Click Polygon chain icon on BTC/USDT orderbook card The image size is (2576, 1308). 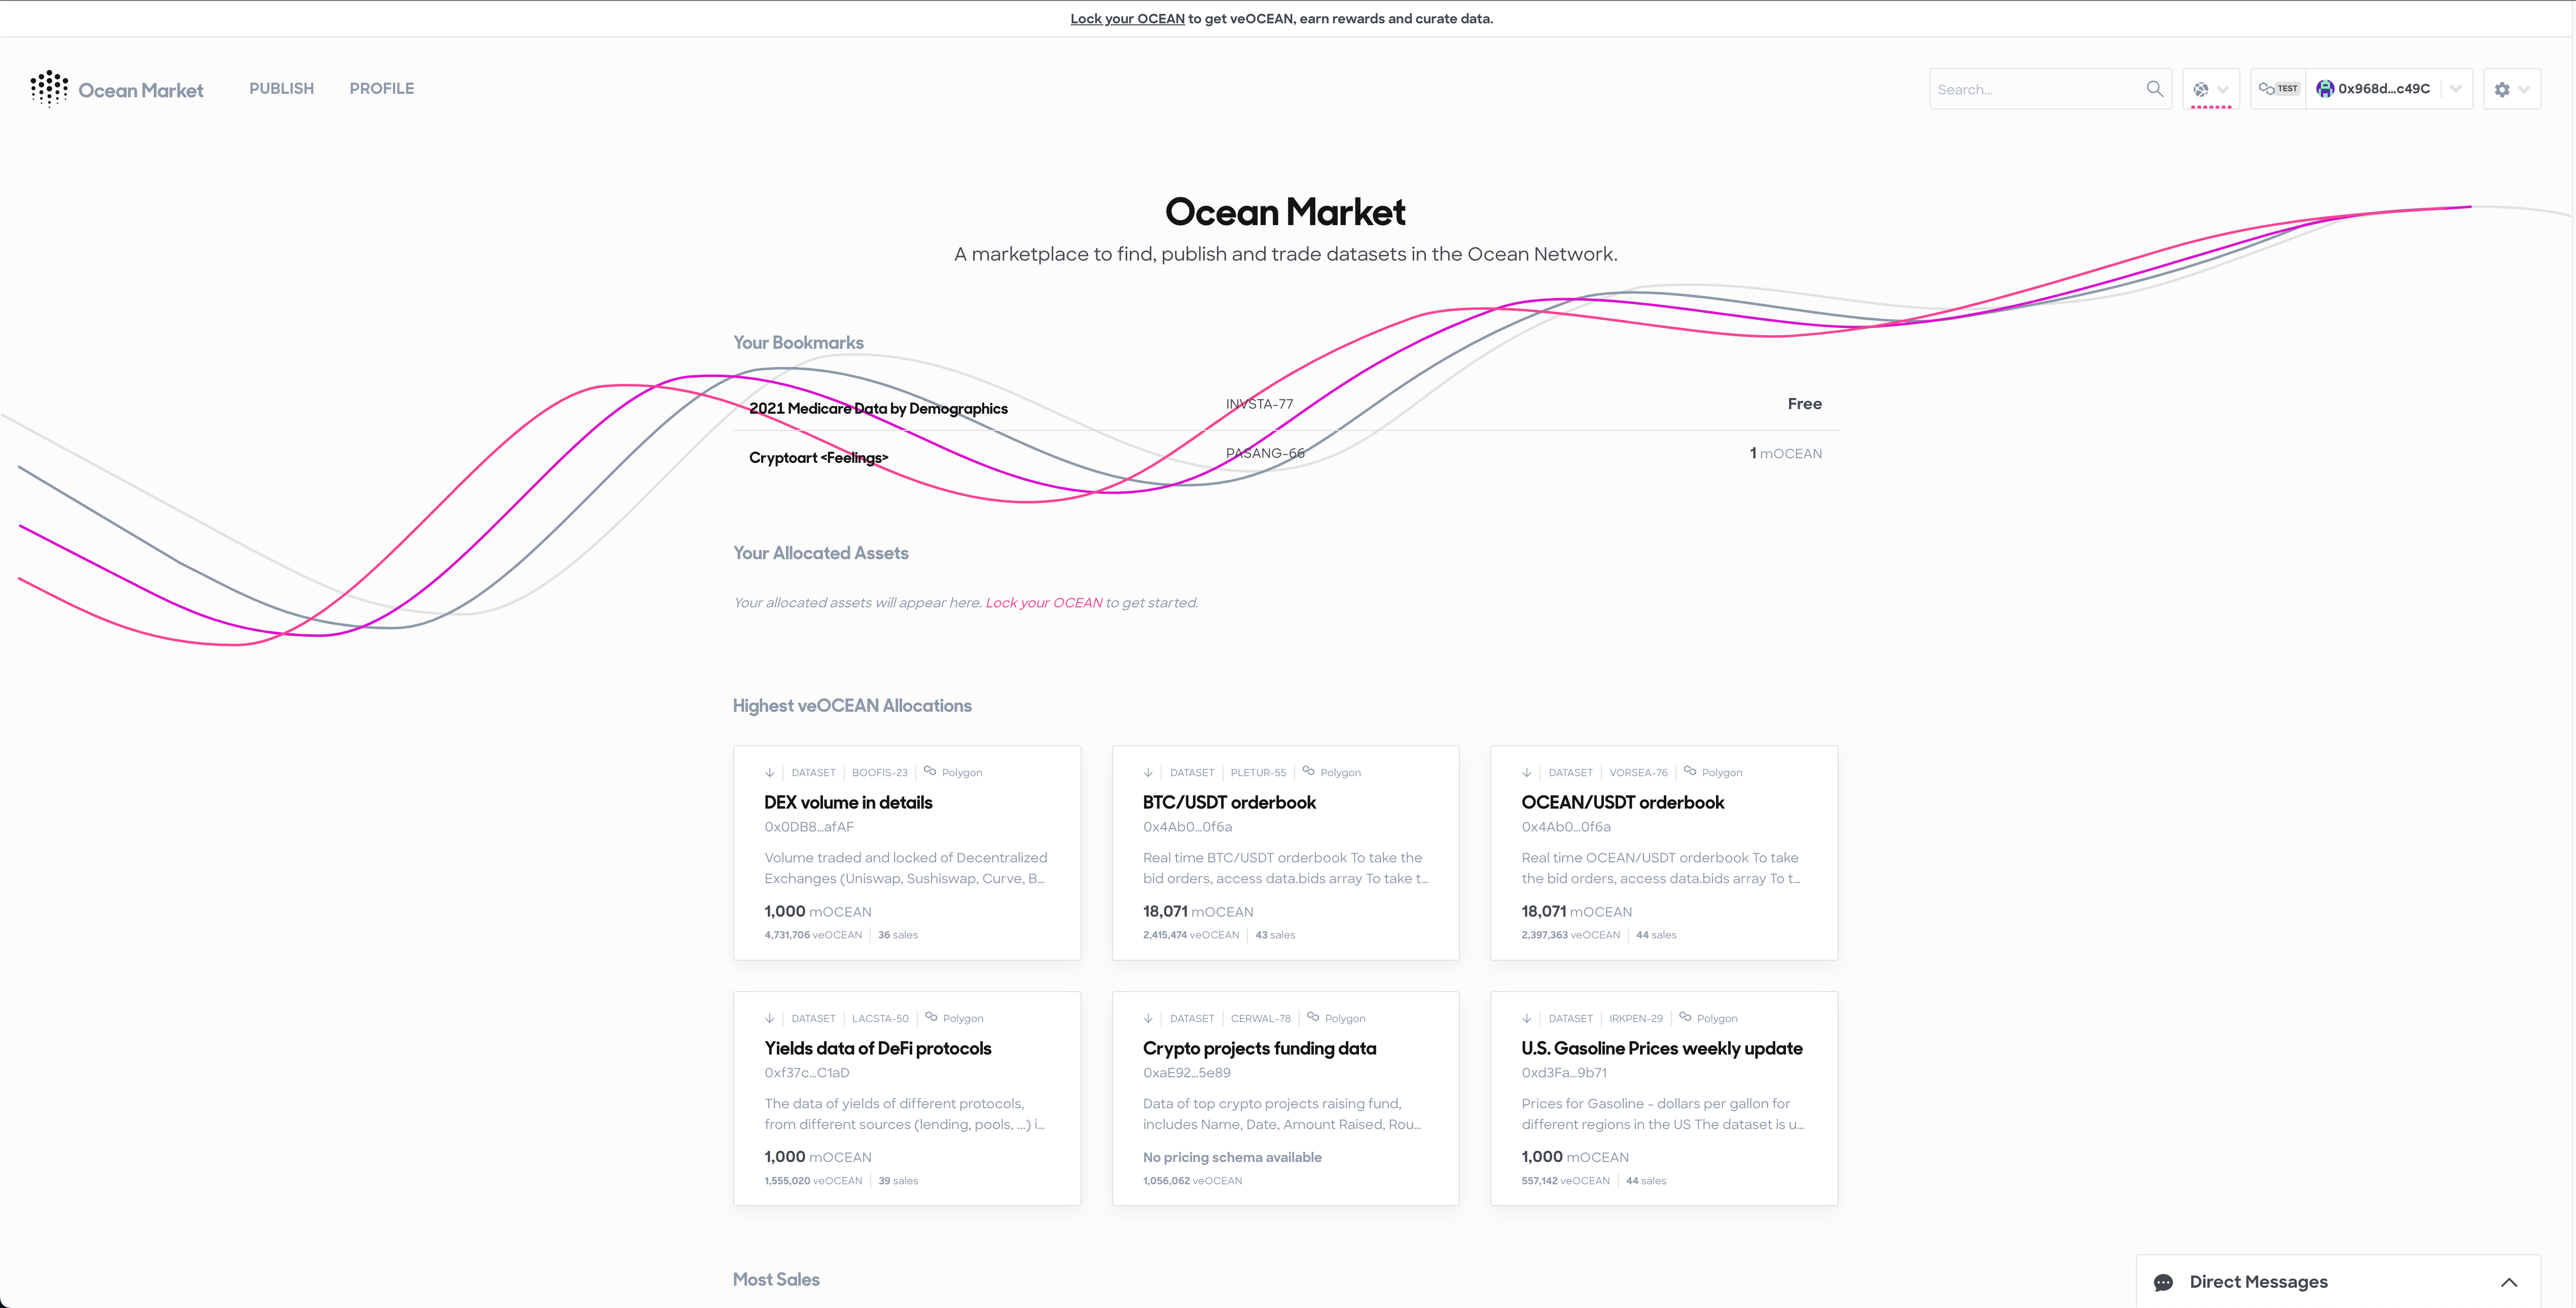click(1308, 771)
